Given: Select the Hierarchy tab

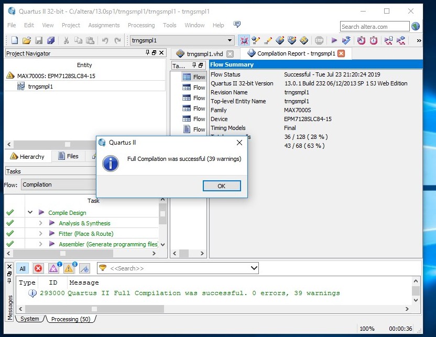Looking at the screenshot, I should pos(28,156).
